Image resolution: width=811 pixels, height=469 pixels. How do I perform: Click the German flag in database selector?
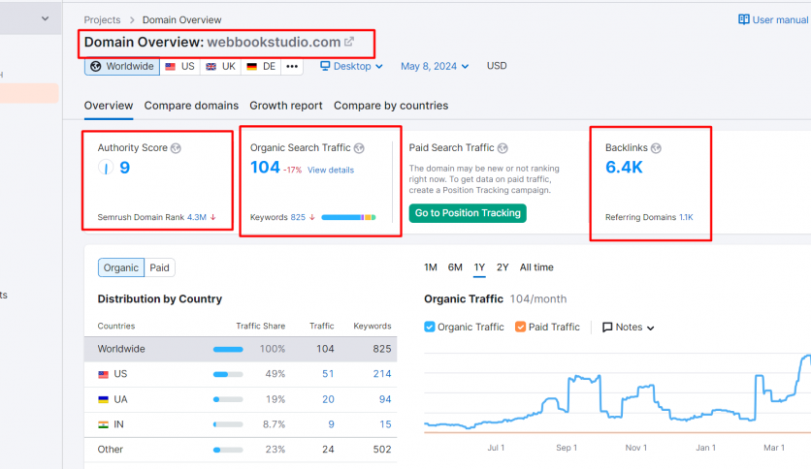point(252,66)
